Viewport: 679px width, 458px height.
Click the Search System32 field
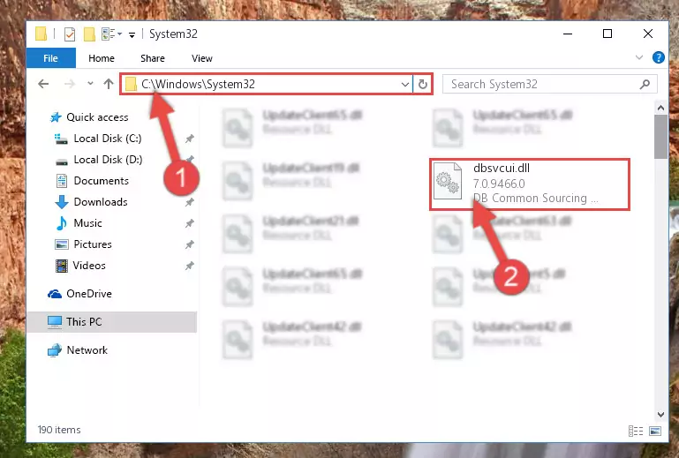pyautogui.click(x=550, y=84)
